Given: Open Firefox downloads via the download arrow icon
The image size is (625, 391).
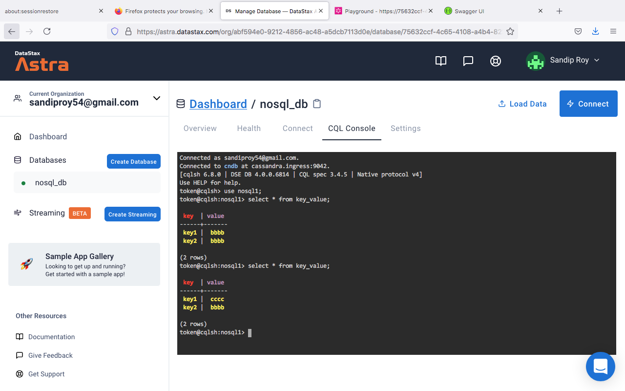Looking at the screenshot, I should point(595,31).
